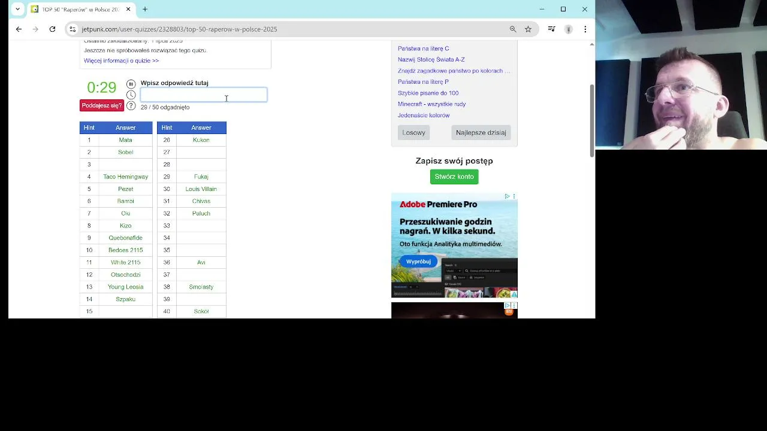767x431 pixels.
Task: Open Państwa na literę C quiz link
Action: click(x=423, y=48)
